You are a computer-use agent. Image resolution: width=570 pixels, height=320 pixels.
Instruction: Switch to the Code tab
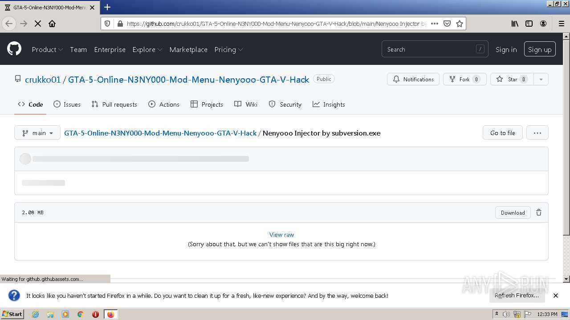[30, 104]
